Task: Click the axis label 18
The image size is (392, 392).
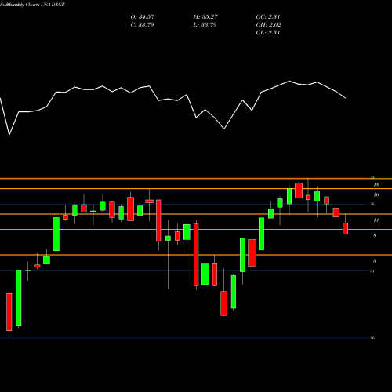Action: pos(376,185)
